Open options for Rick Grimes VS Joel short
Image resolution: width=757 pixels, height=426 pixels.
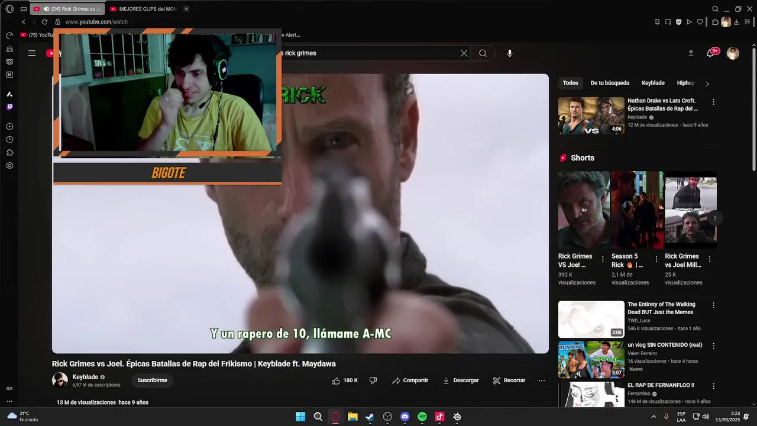pos(603,259)
